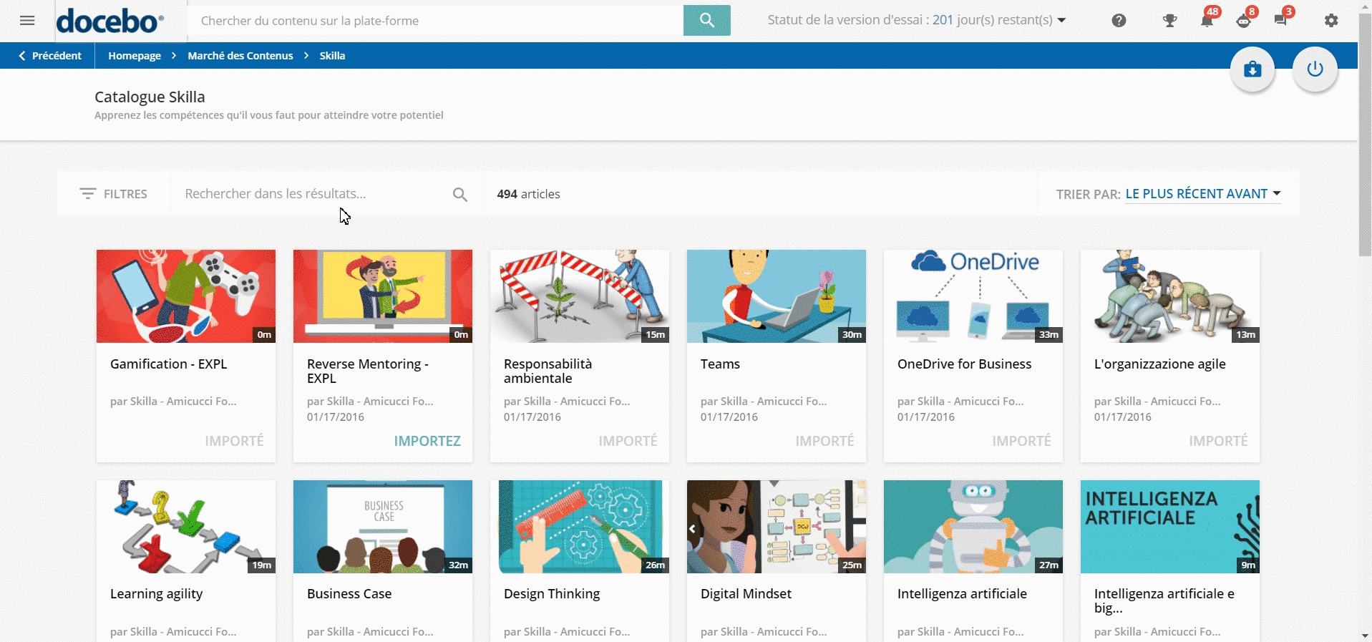Click the Business Case title

(x=349, y=594)
